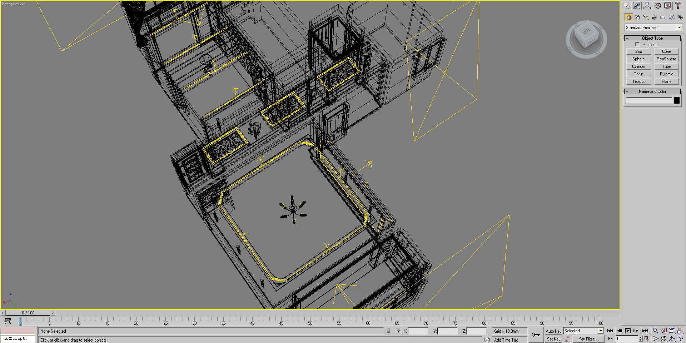The width and height of the screenshot is (686, 343).
Task: Click the cube icon beside Add Time Tag
Action: (487, 340)
